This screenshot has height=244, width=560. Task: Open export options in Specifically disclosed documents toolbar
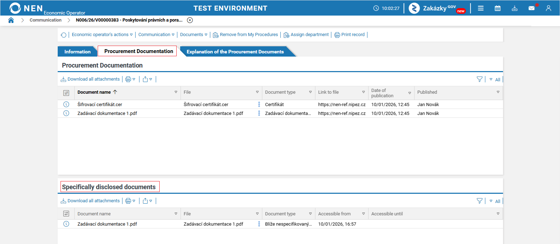click(x=147, y=201)
